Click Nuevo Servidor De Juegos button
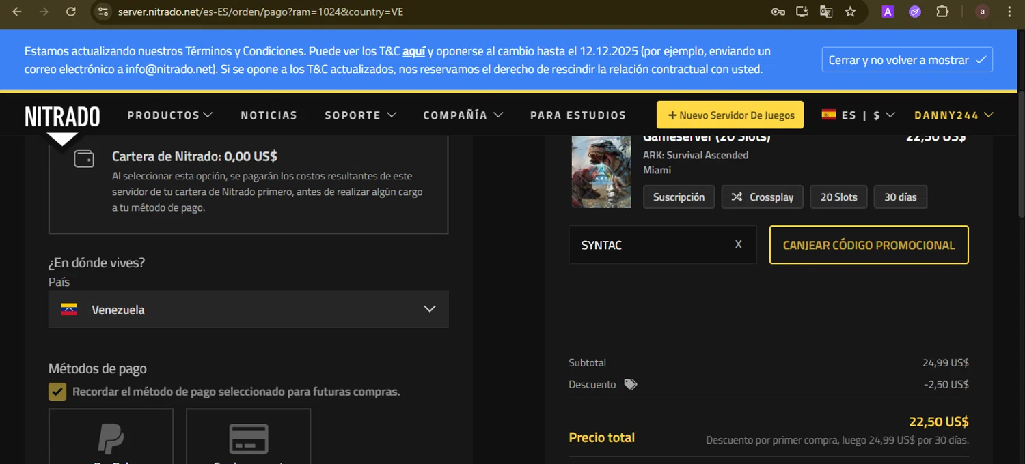This screenshot has width=1025, height=464. coord(730,115)
